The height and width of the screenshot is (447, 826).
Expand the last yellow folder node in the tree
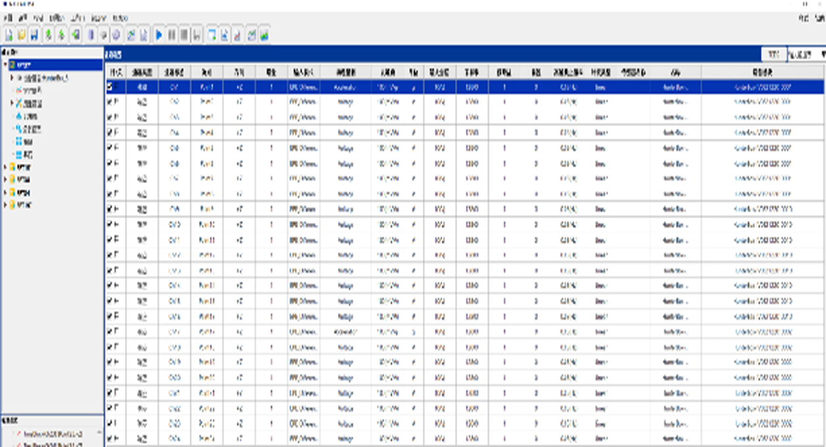(x=5, y=205)
